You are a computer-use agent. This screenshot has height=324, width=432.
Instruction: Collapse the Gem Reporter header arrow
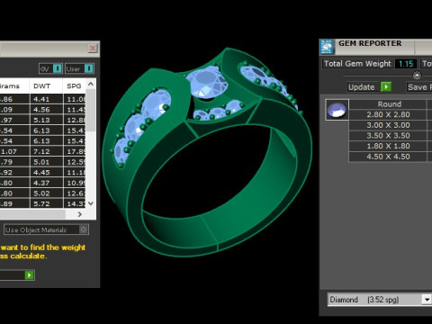417,76
